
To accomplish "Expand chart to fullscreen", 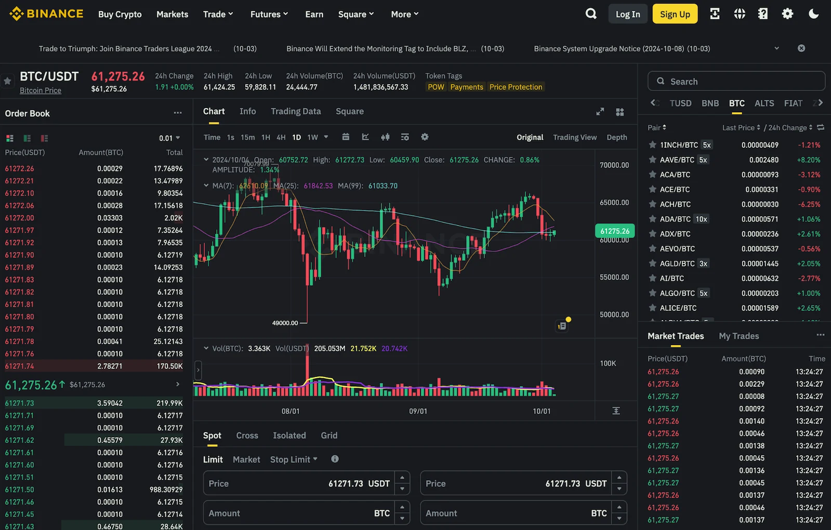I will coord(600,112).
